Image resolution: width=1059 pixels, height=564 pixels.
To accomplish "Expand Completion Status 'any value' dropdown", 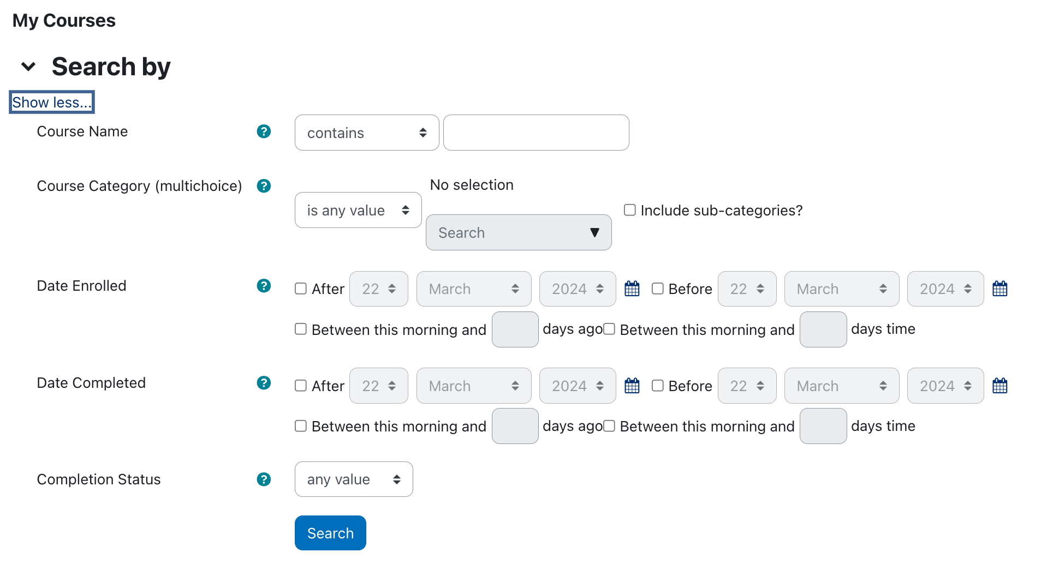I will click(354, 479).
